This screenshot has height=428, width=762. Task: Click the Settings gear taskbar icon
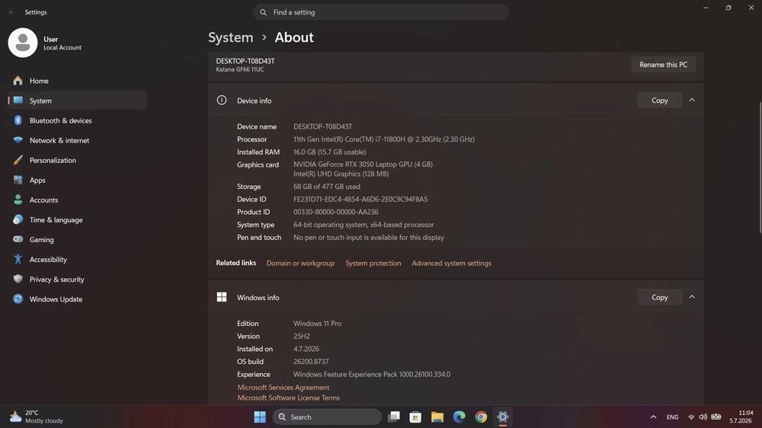click(x=502, y=417)
